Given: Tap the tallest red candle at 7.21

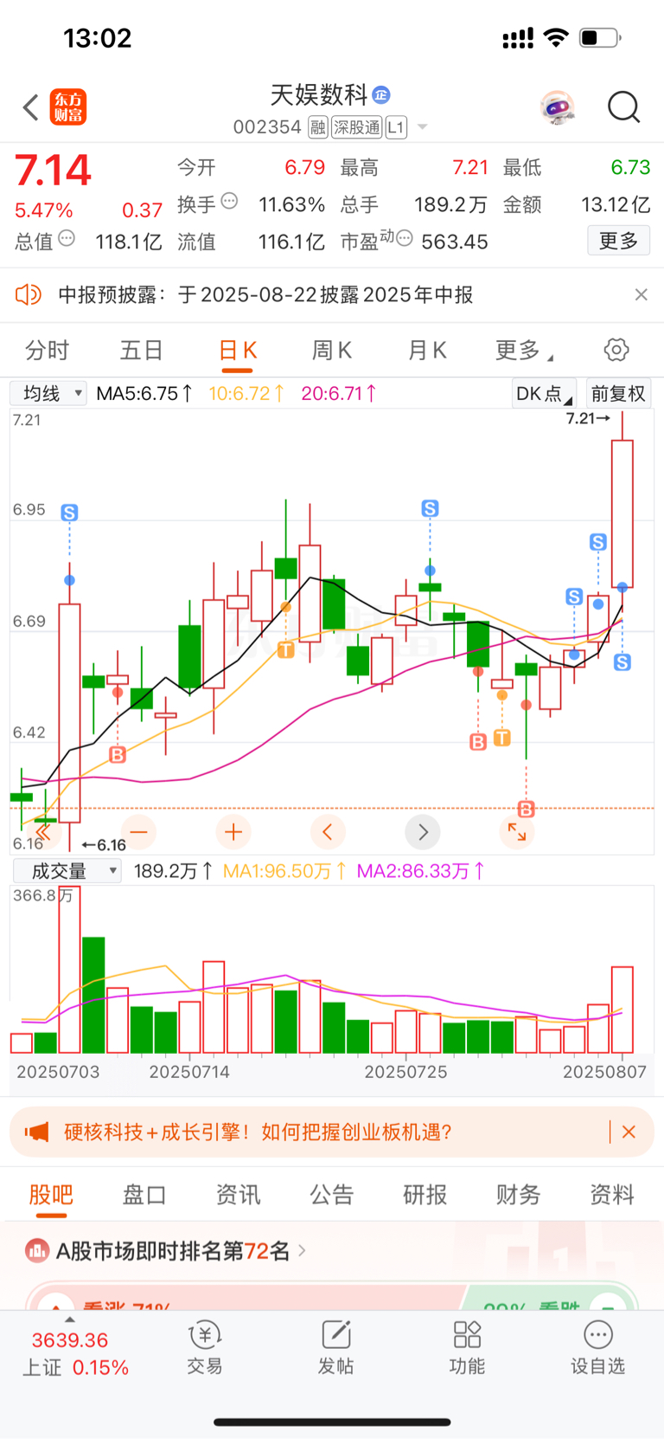Looking at the screenshot, I should (x=622, y=513).
